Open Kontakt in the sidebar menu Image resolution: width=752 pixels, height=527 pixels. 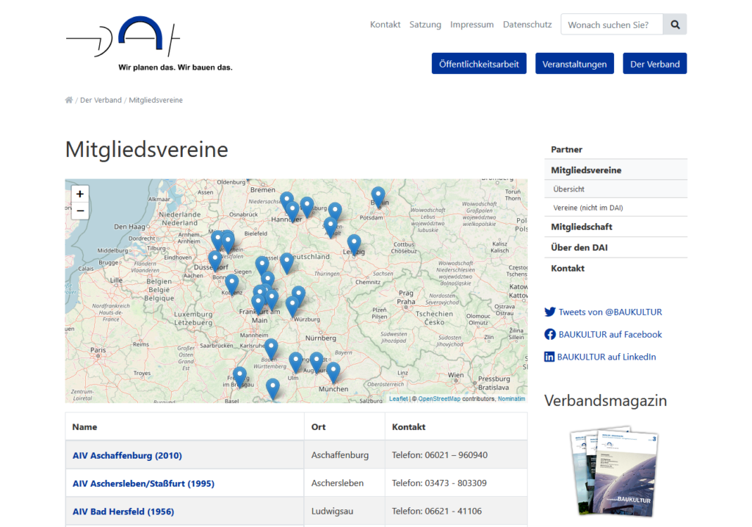(616, 268)
